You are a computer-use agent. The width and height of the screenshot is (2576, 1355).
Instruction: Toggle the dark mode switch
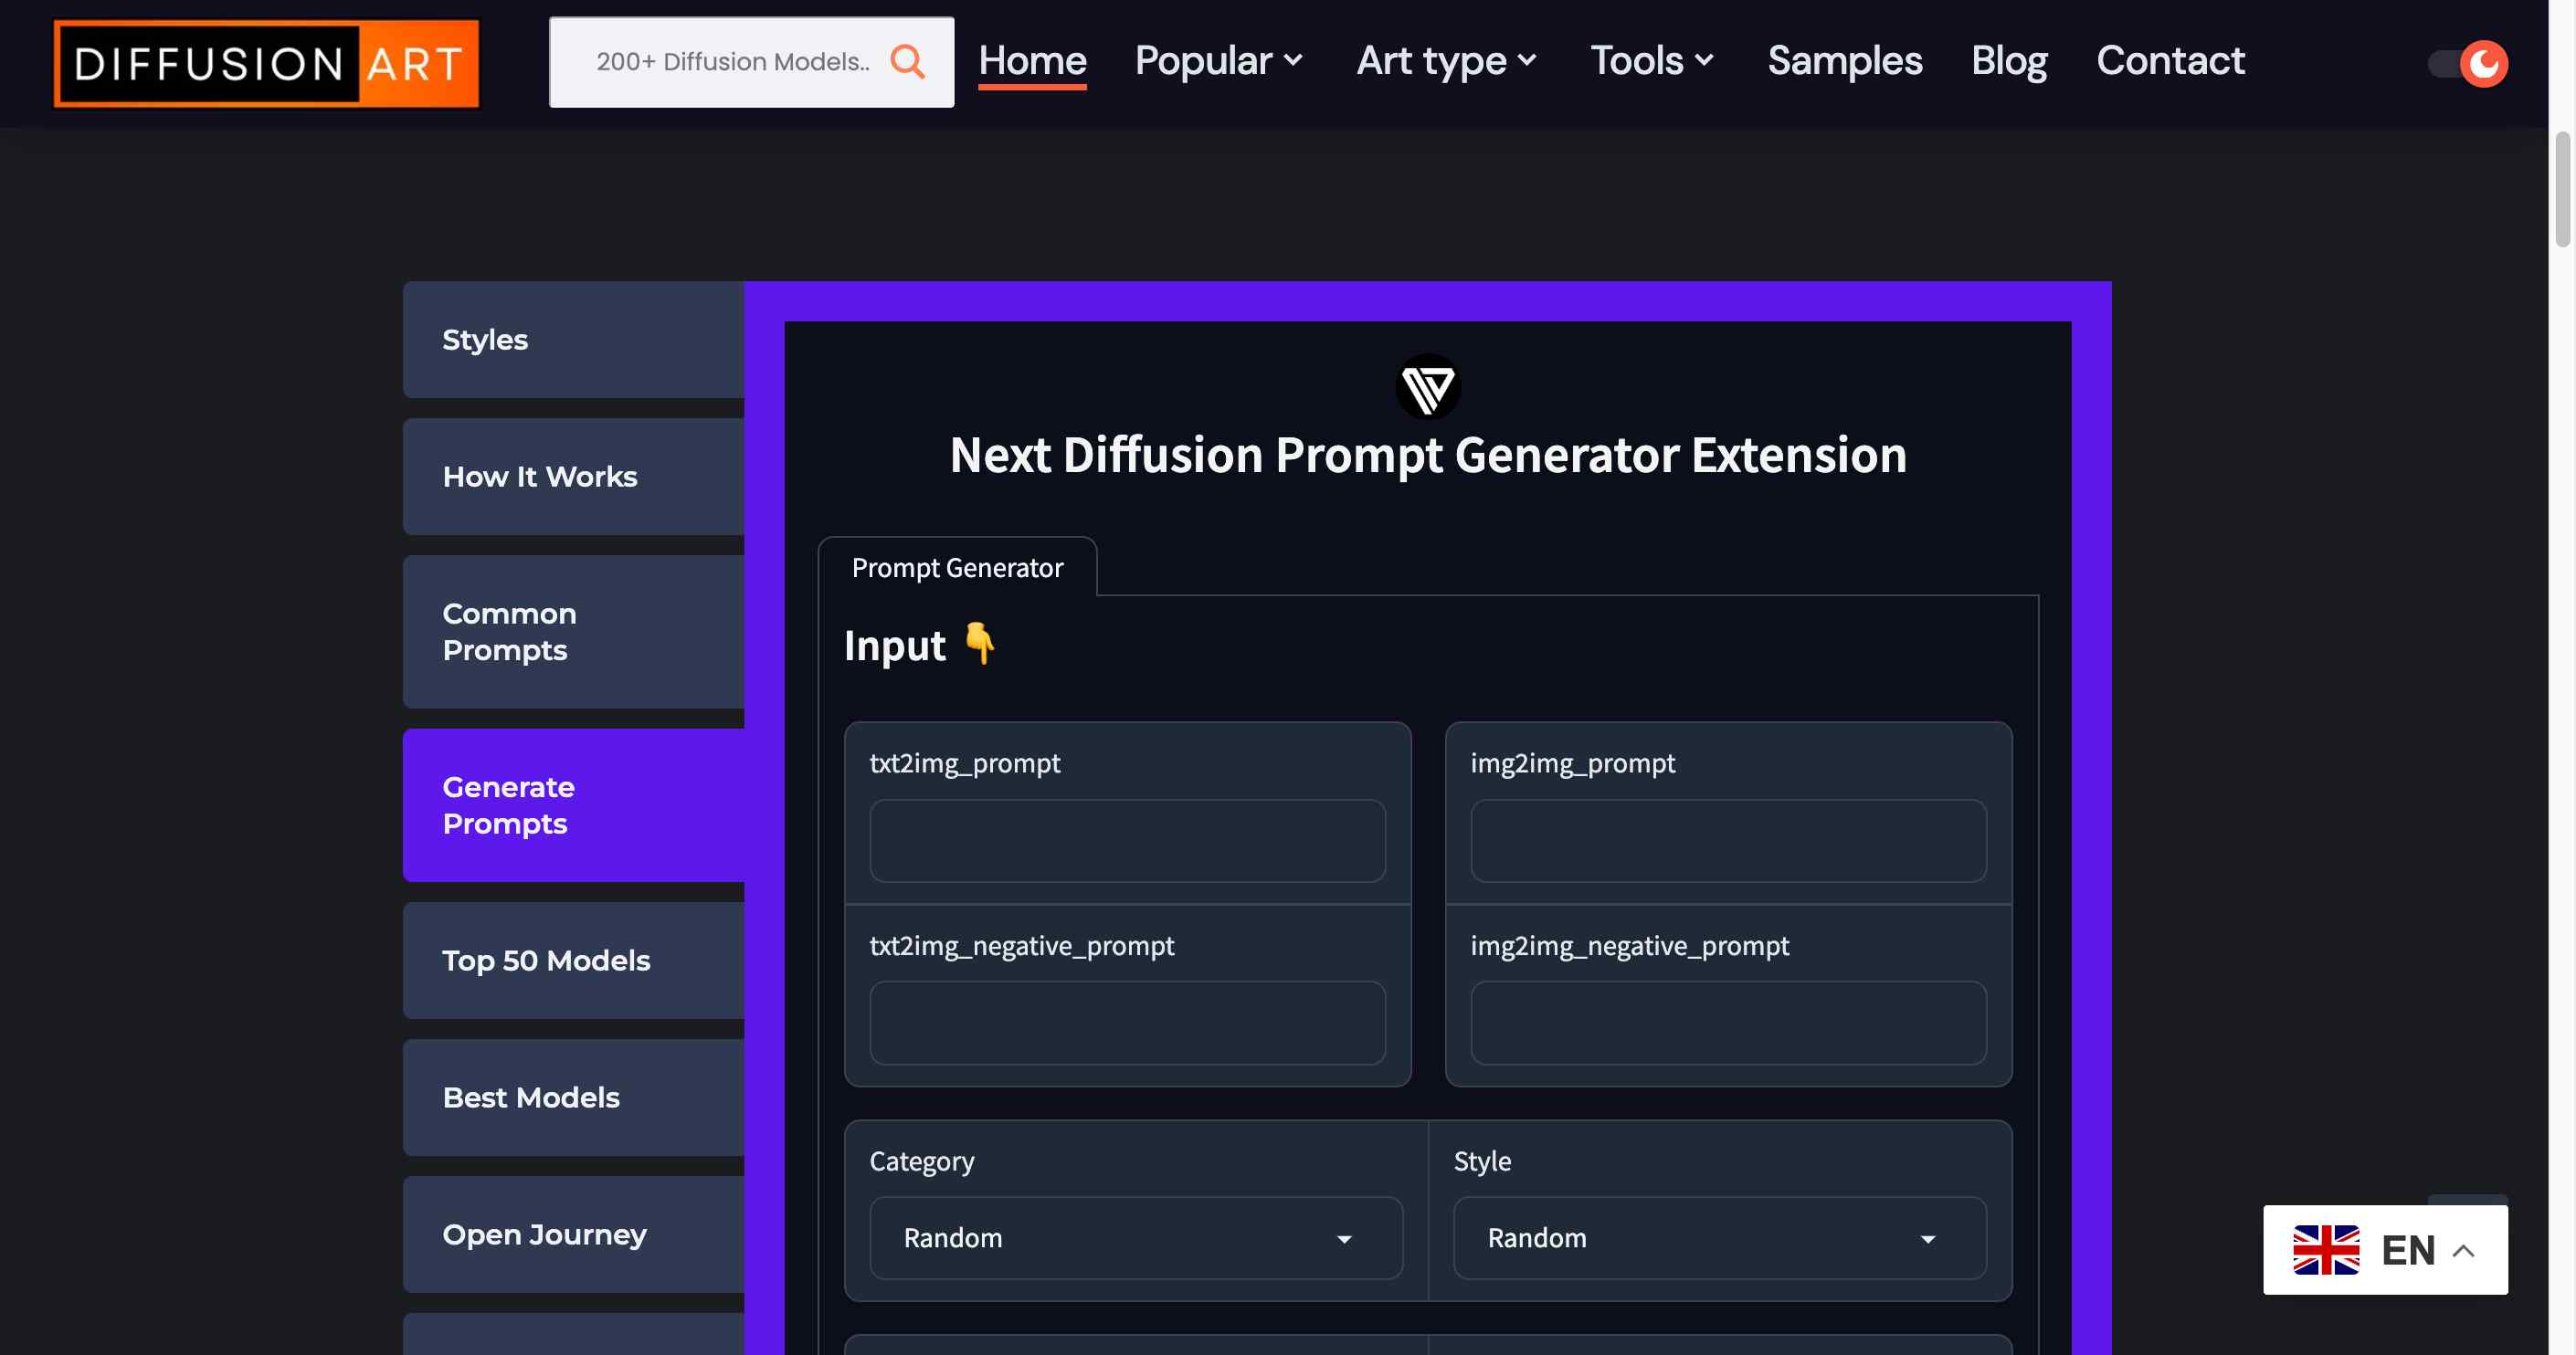click(2468, 64)
